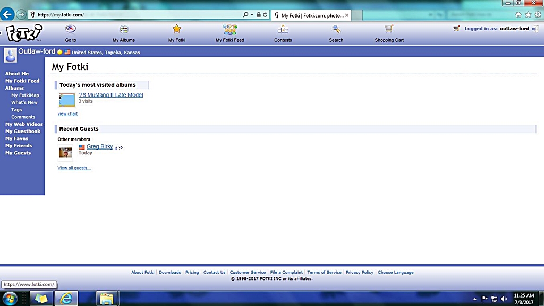The width and height of the screenshot is (544, 306).
Task: Open Comments in sidebar
Action: coord(23,117)
